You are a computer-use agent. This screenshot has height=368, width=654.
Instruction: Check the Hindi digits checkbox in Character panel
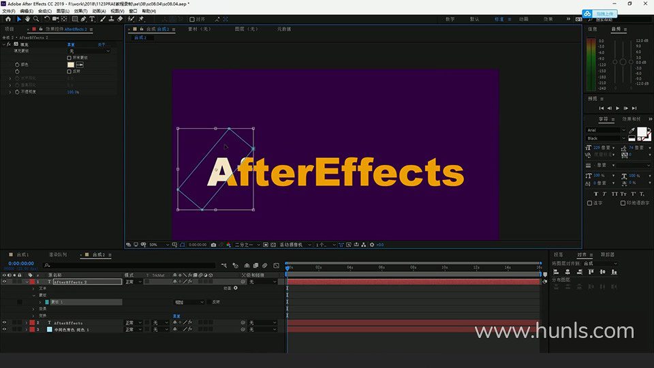(x=623, y=203)
